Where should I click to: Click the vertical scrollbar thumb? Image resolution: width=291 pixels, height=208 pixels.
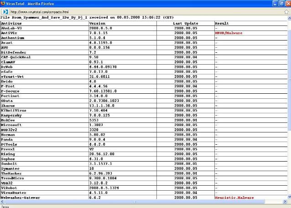289,81
